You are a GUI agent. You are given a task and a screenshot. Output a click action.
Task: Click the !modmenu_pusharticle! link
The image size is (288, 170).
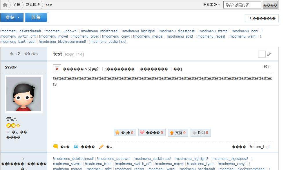pyautogui.click(x=108, y=42)
